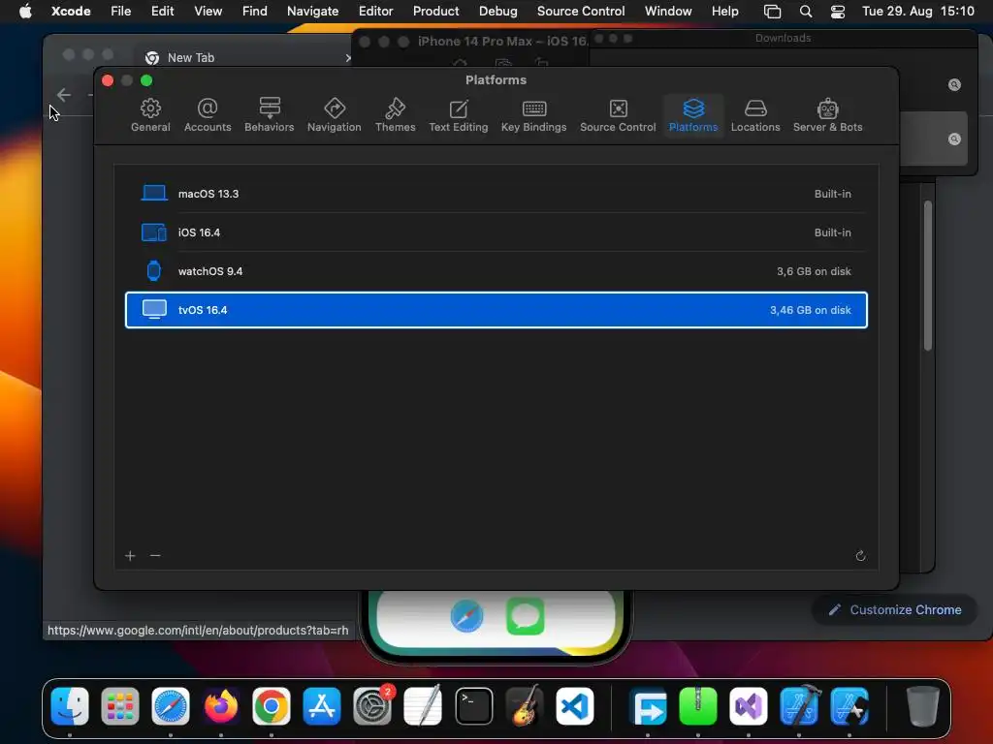Click Customize Chrome button in Chrome window
The width and height of the screenshot is (993, 744).
click(895, 610)
